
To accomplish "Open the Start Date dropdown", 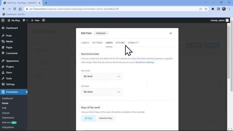I will point(102,76).
